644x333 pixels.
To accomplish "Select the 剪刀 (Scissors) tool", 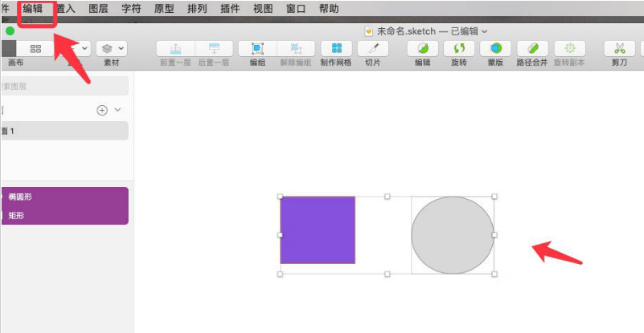I will point(619,49).
